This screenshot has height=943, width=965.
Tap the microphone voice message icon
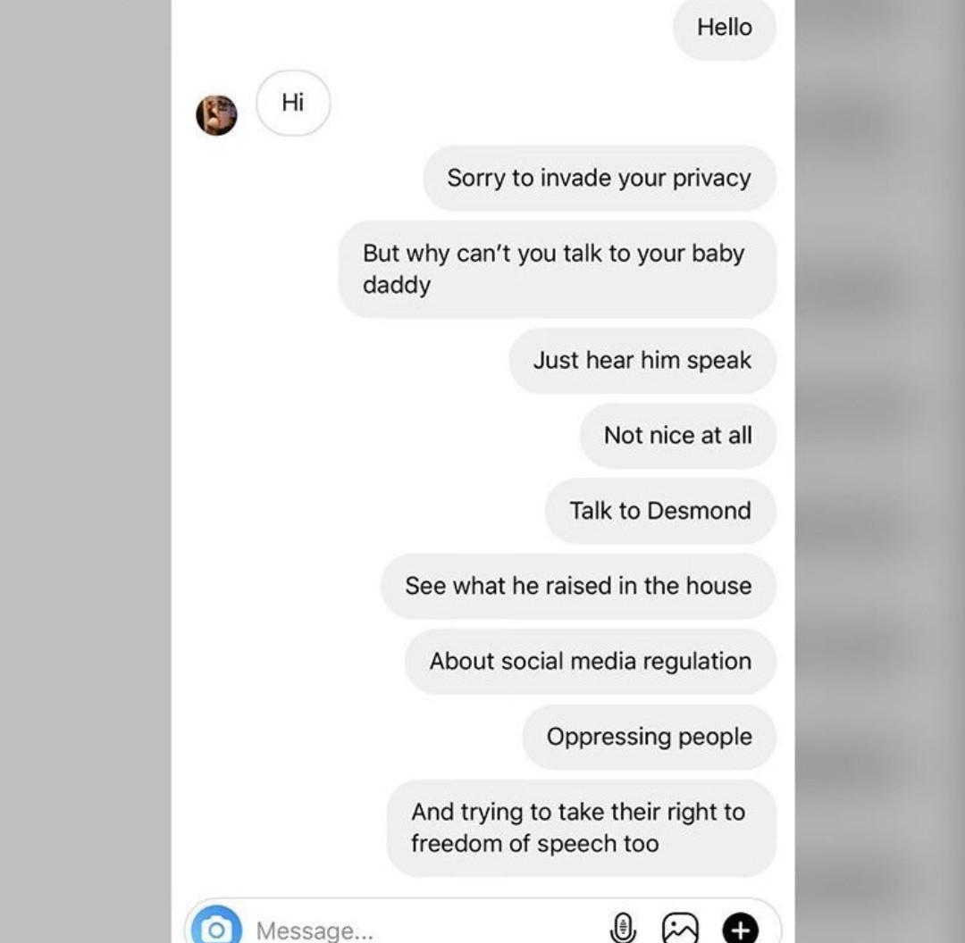(x=622, y=928)
